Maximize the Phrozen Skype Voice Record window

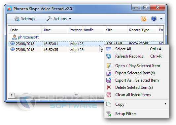[x=145, y=8]
